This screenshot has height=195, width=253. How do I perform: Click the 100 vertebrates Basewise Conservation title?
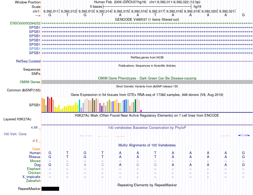pos(147,128)
